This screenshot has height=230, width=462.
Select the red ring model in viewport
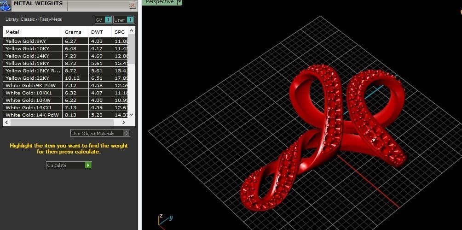pos(324,139)
